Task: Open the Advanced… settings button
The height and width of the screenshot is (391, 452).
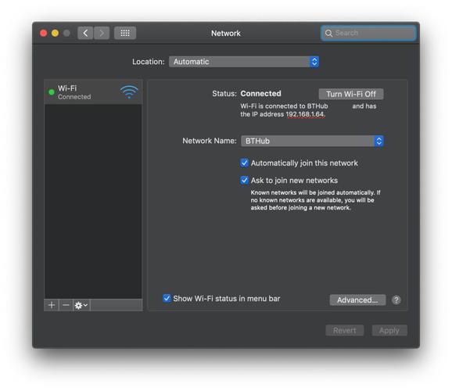Action: tap(357, 300)
